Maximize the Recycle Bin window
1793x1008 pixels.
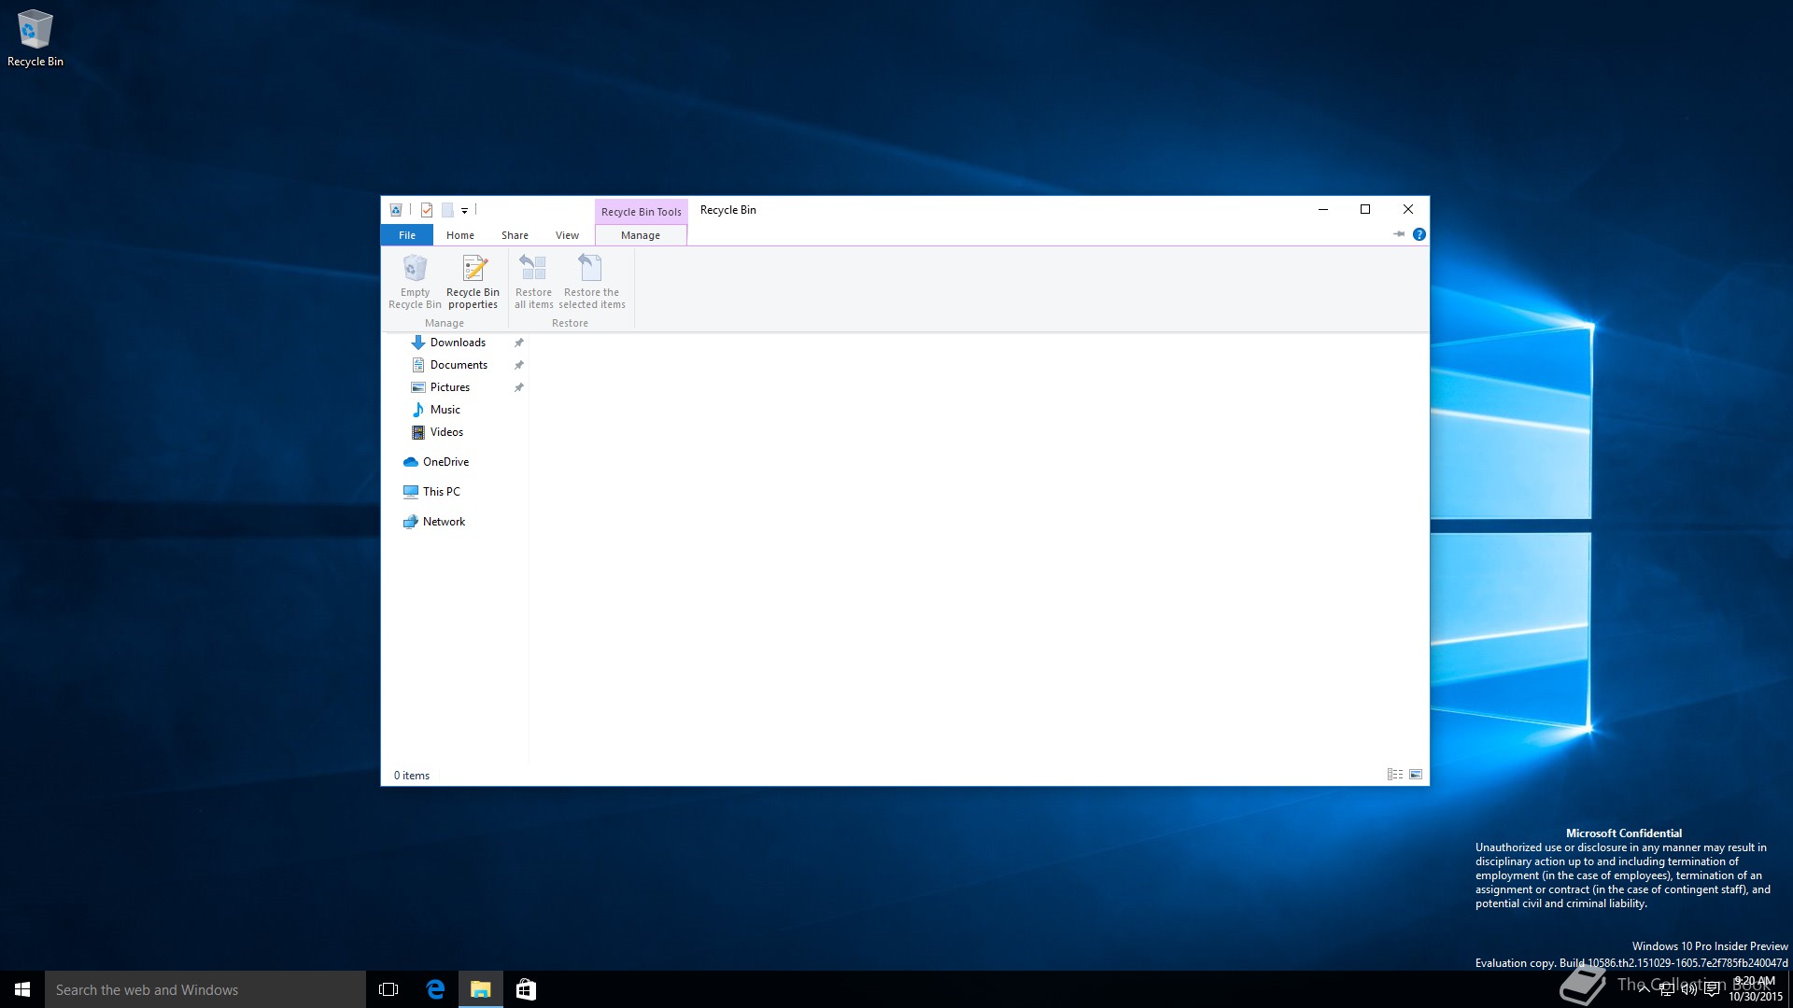point(1365,209)
